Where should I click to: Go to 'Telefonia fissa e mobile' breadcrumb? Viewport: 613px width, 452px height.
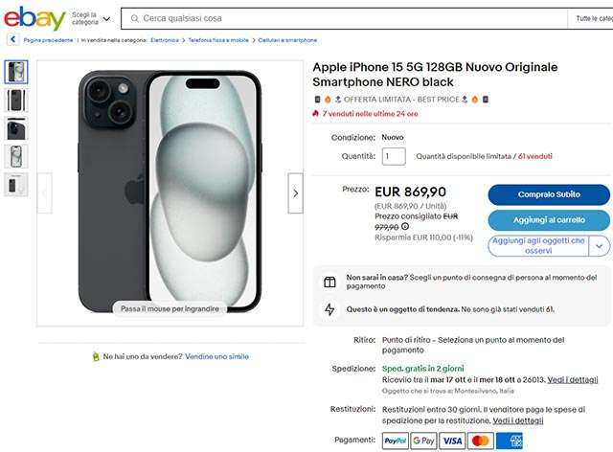point(218,40)
